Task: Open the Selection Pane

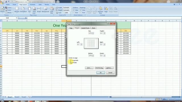Action: click(100, 10)
